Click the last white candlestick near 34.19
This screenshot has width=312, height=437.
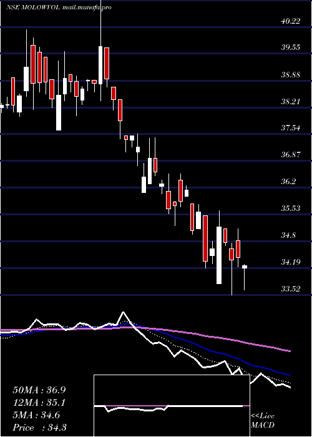(x=245, y=267)
